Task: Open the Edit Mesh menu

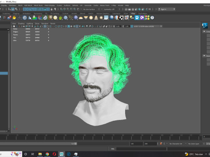Action: point(28,5)
